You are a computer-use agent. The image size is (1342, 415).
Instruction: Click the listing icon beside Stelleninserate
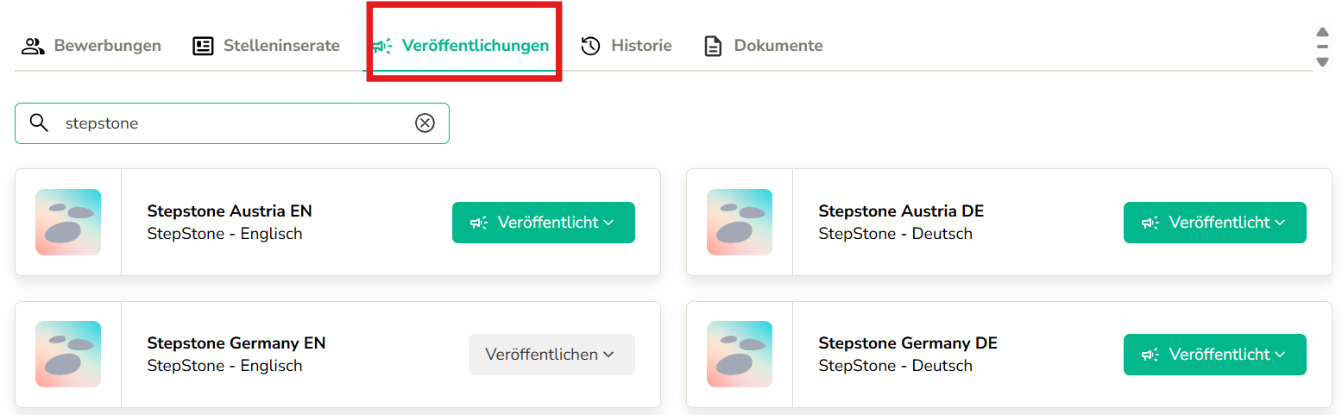point(203,46)
